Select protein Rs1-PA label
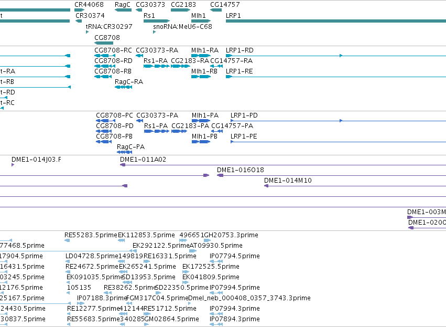The width and height of the screenshot is (446, 327). (156, 126)
